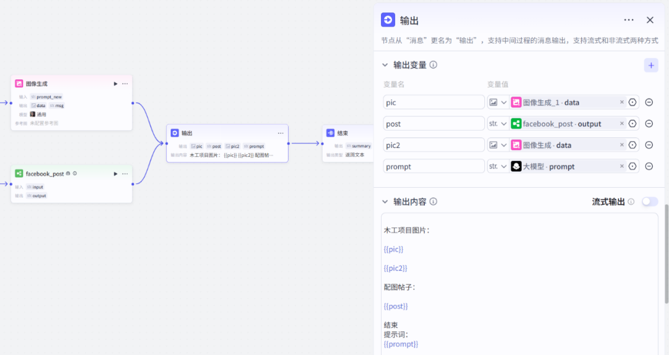This screenshot has height=355, width=669.
Task: Select the 输出 node on canvas
Action: pyautogui.click(x=227, y=143)
